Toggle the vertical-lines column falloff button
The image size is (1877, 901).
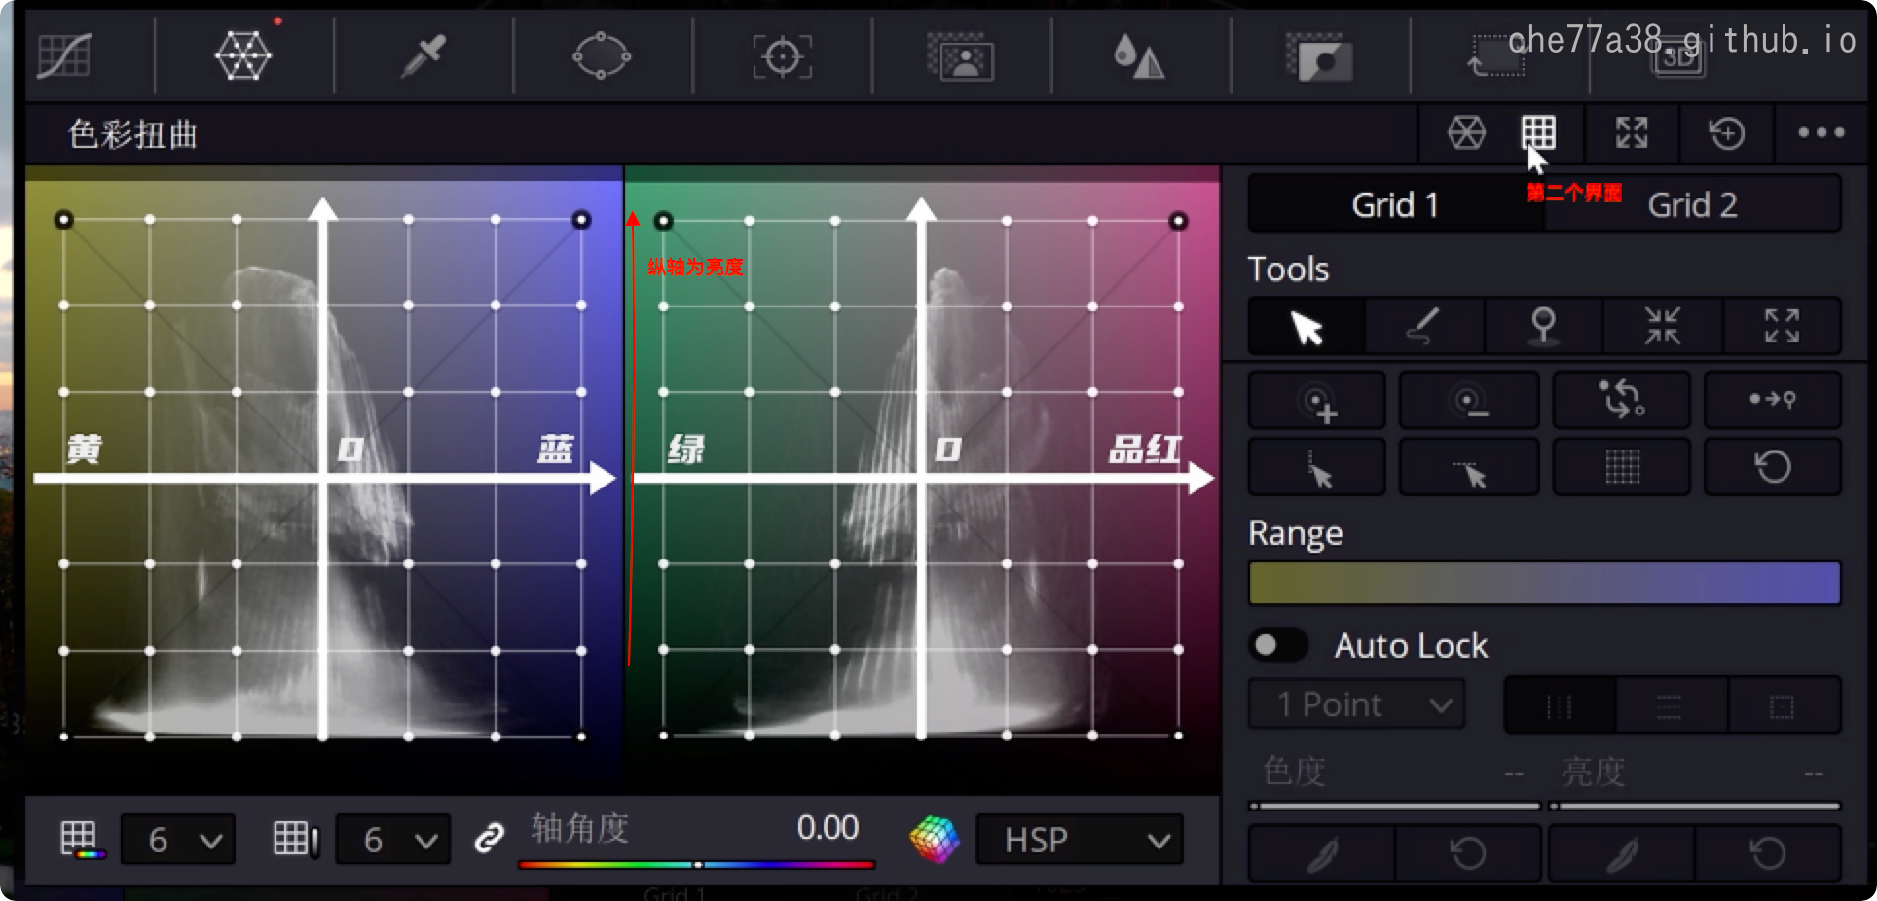click(x=1560, y=705)
